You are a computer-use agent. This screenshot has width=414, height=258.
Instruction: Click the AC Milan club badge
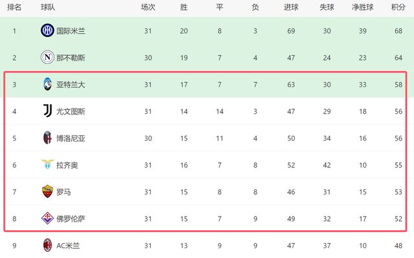point(47,245)
